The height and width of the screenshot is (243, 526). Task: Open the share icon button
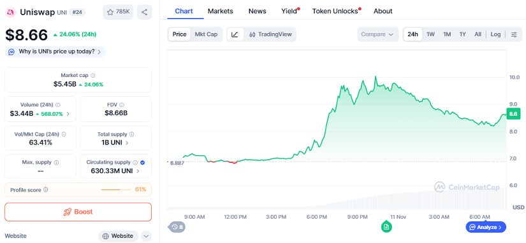145,12
